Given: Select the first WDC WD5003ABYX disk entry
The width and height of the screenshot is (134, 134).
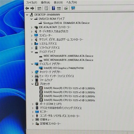Looking at the screenshot, I should pyautogui.click(x=68, y=56).
